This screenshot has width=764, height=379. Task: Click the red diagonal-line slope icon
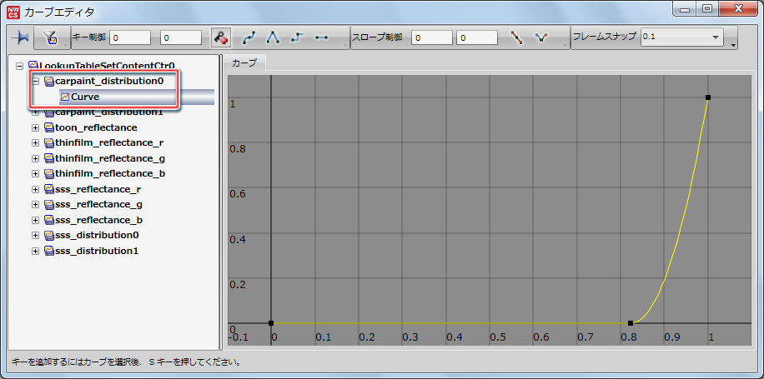(516, 37)
